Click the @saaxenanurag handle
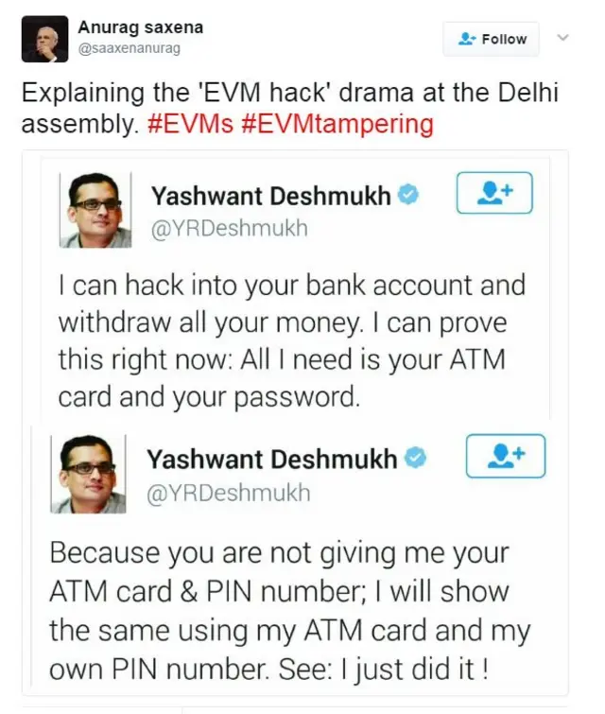This screenshot has width=605, height=714. pyautogui.click(x=130, y=48)
